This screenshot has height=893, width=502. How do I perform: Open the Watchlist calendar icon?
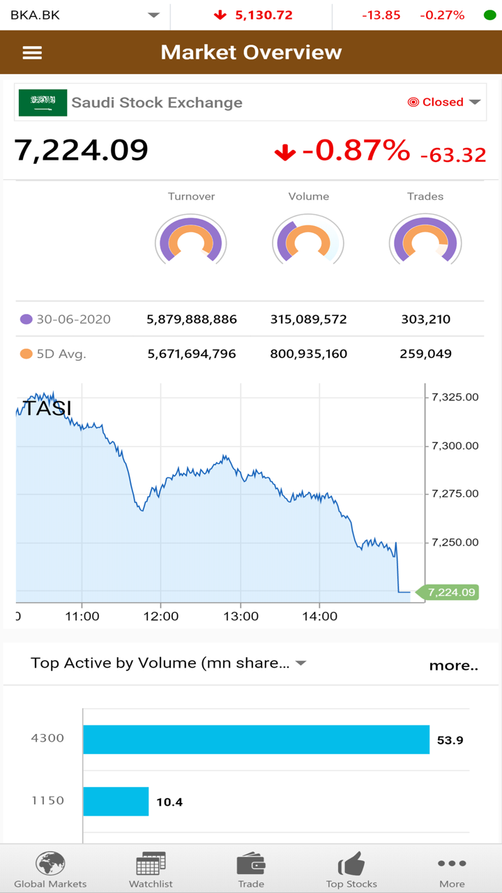[x=151, y=864]
